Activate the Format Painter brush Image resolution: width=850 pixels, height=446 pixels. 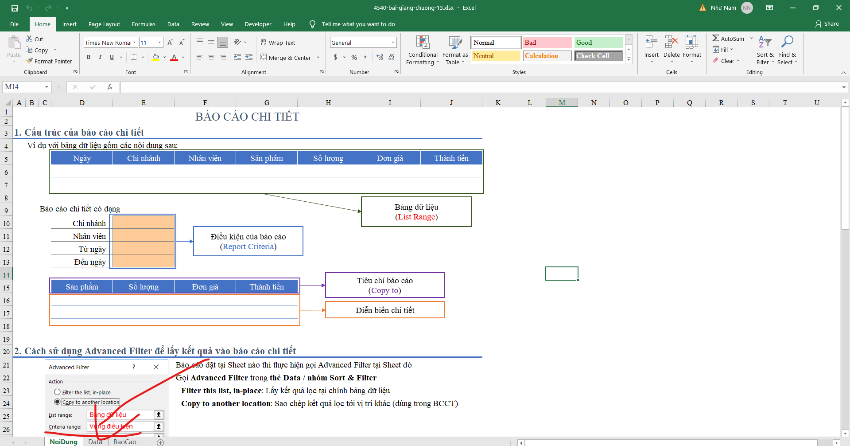click(30, 61)
